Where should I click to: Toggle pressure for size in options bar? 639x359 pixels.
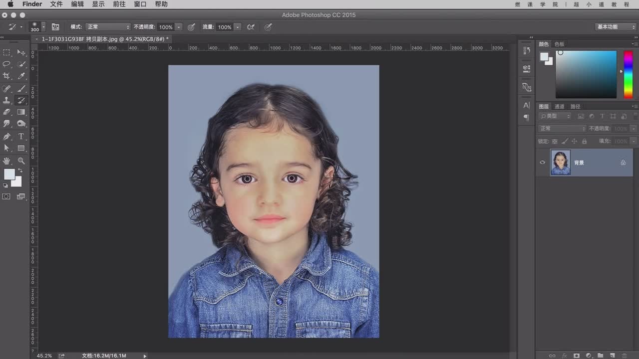click(268, 27)
